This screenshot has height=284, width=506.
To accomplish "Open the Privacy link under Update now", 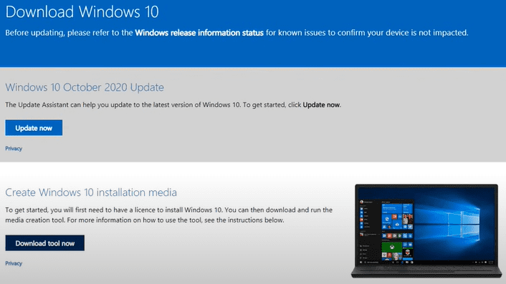I will tap(14, 149).
